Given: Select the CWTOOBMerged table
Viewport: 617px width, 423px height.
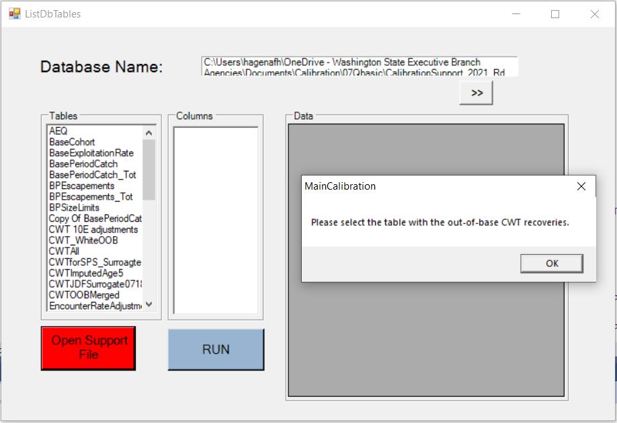Looking at the screenshot, I should pos(84,295).
